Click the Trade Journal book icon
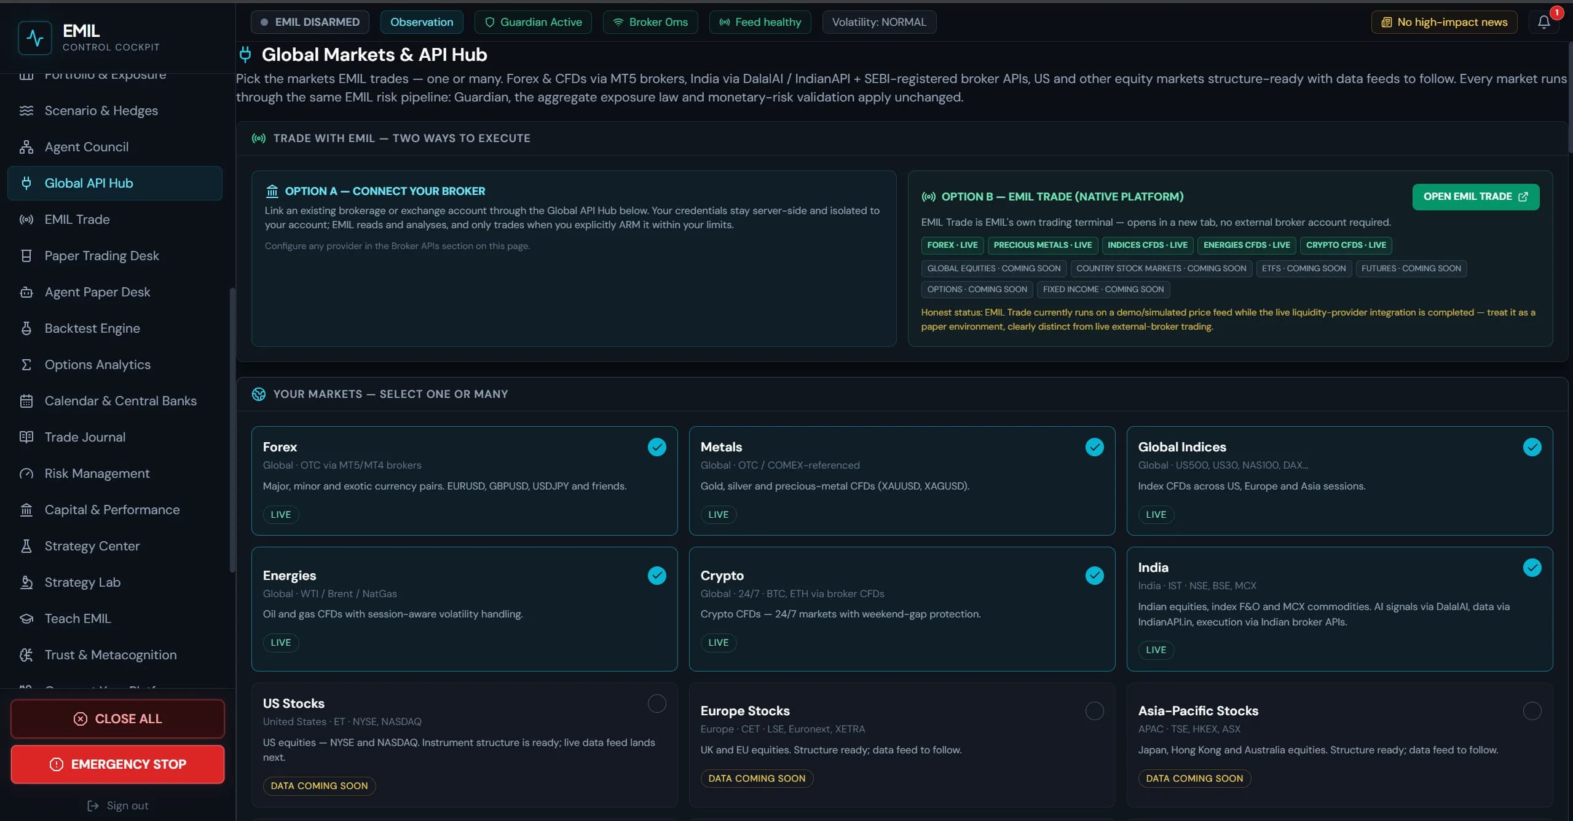Viewport: 1573px width, 821px height. [26, 437]
